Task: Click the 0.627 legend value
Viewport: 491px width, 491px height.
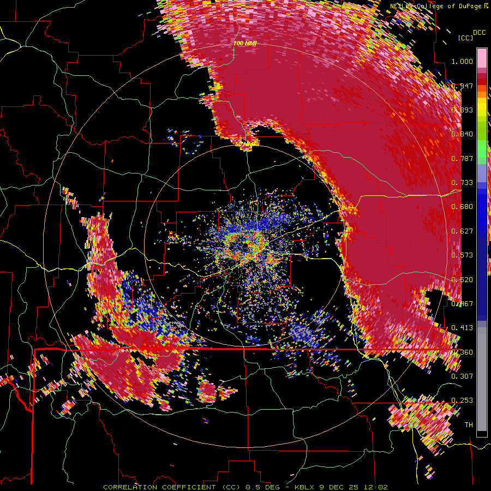Action: pyautogui.click(x=462, y=231)
